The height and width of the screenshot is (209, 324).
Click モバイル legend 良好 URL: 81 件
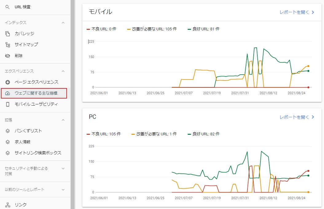coord(204,29)
